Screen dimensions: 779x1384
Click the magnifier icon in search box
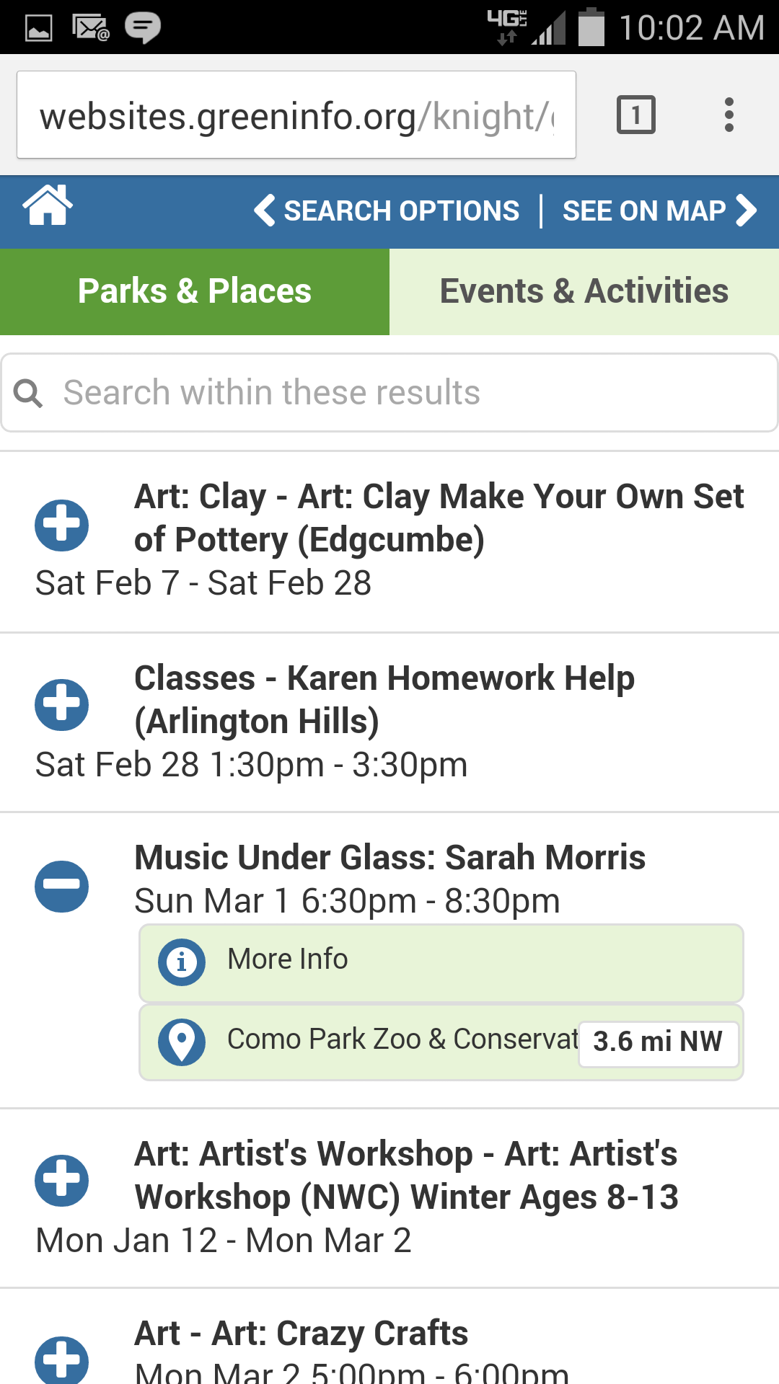28,393
